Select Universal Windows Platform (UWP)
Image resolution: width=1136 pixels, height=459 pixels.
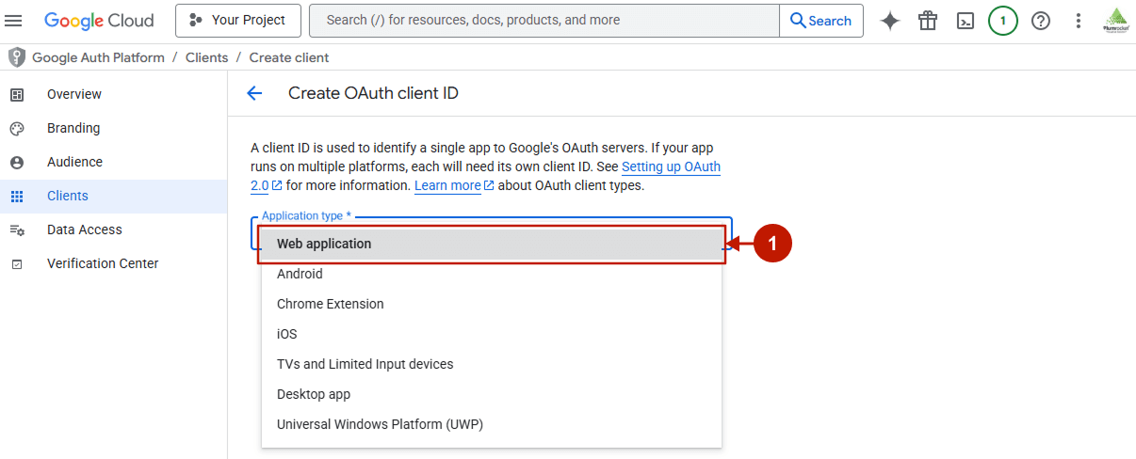[x=491, y=424]
